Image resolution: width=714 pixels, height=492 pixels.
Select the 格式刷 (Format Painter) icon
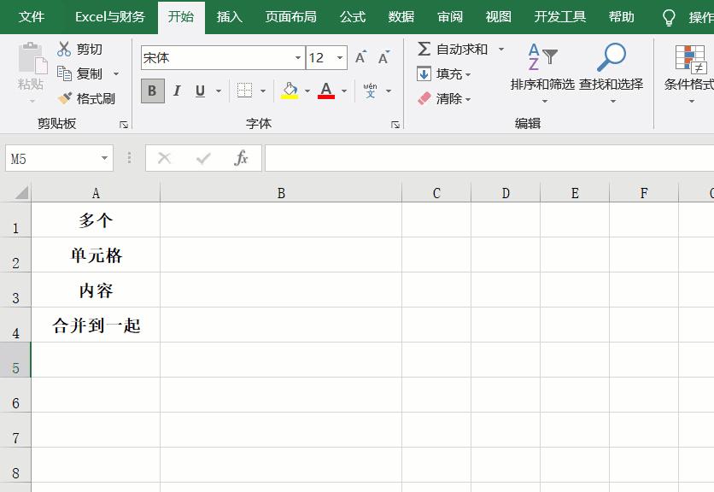coord(63,97)
